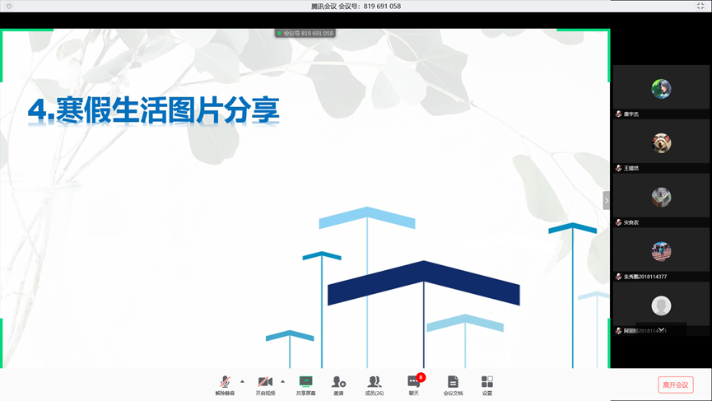
Task: Click muted mic icon beside 王曦然
Action: (618, 168)
